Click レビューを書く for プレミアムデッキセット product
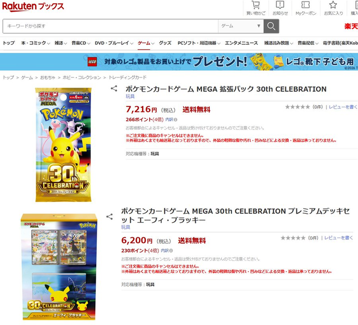Image resolution: width=358 pixels, height=325 pixels. point(339,238)
